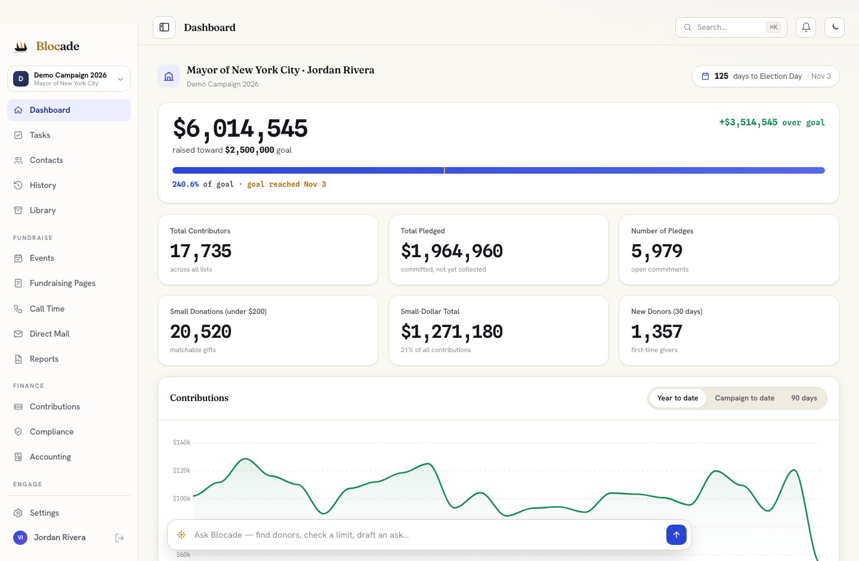Go to Call Time
This screenshot has width=859, height=561.
pos(69,309)
